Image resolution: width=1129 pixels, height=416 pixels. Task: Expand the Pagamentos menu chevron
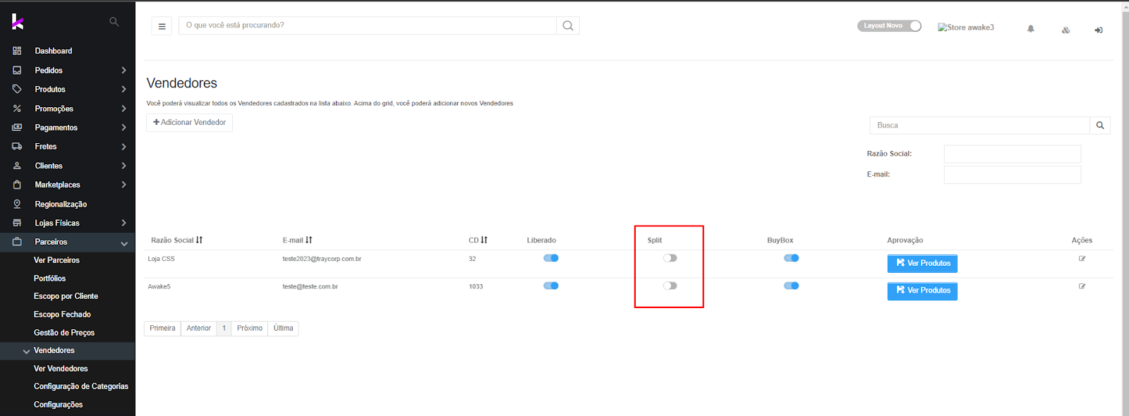coord(124,128)
